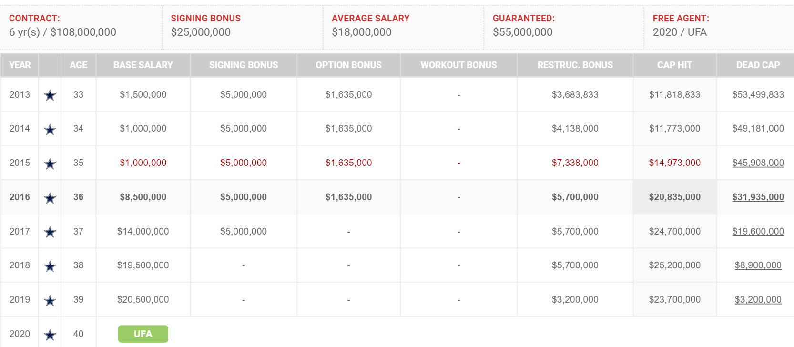Click the Cowboys star icon for 2013
794x347 pixels.
(50, 95)
